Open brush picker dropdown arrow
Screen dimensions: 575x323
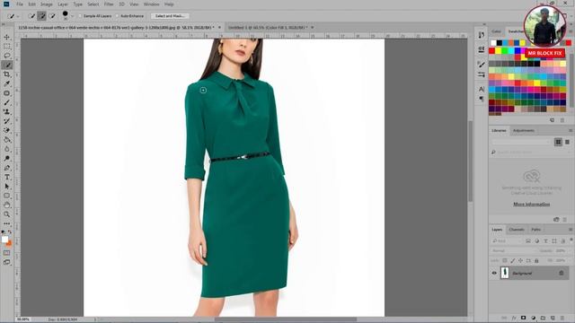pyautogui.click(x=72, y=16)
